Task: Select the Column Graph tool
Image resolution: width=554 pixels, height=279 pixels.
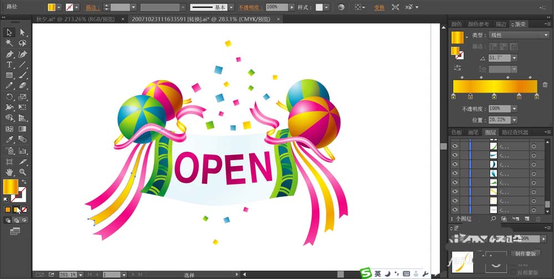Action: point(22,151)
